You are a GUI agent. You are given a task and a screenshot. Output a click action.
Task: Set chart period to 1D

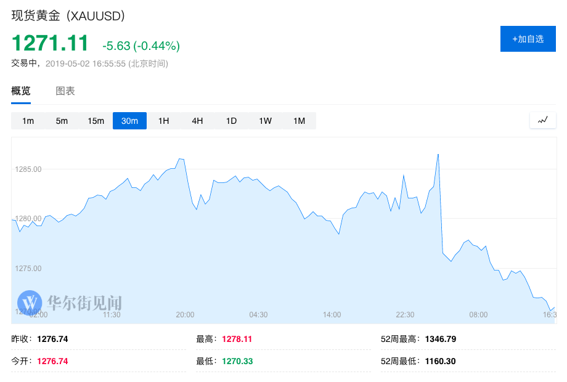tap(231, 121)
